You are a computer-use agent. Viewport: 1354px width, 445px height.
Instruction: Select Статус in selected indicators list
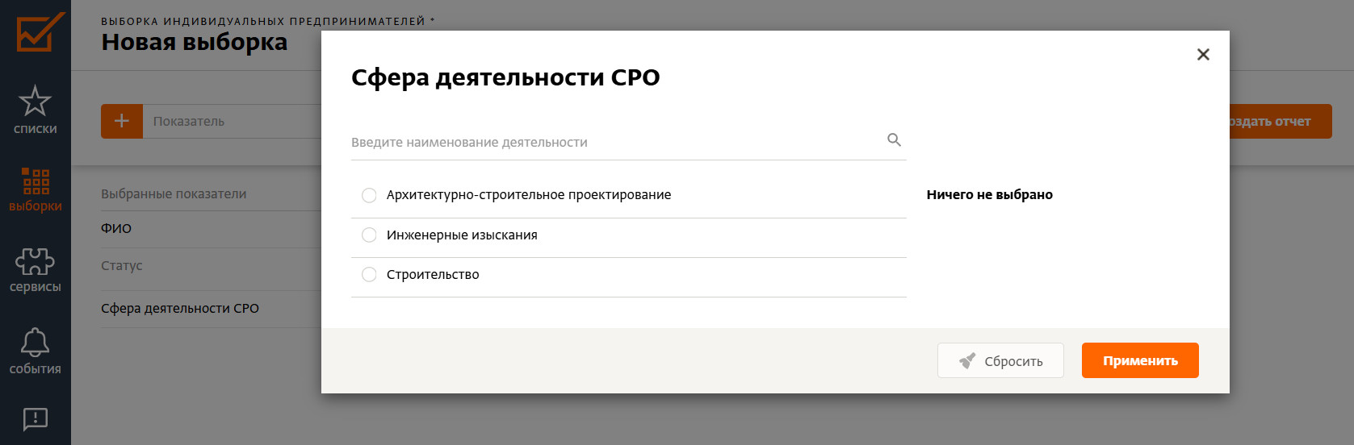(121, 266)
